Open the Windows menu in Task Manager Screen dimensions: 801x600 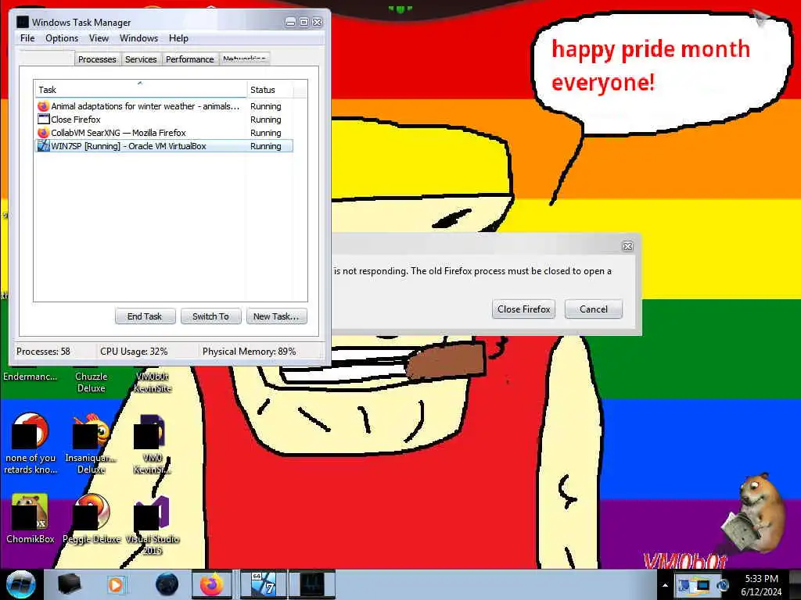point(138,38)
